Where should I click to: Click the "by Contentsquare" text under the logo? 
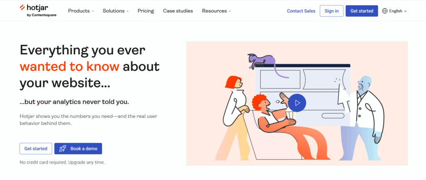point(42,14)
